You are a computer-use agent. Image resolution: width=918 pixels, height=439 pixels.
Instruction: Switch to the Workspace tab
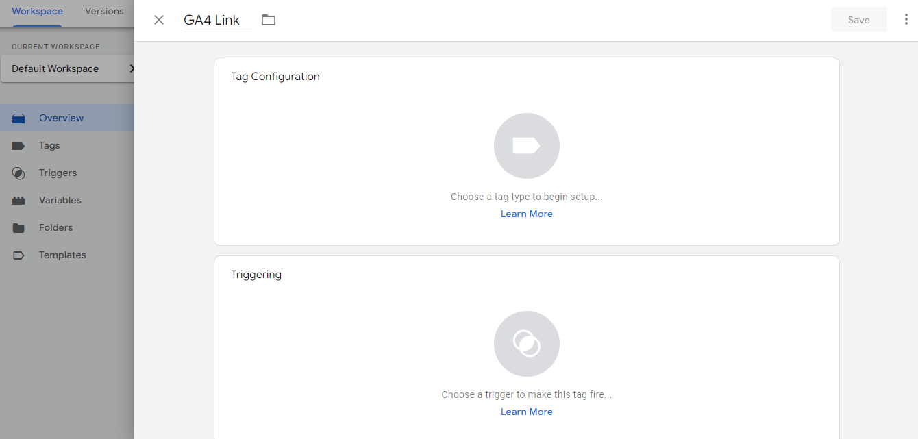pos(37,12)
